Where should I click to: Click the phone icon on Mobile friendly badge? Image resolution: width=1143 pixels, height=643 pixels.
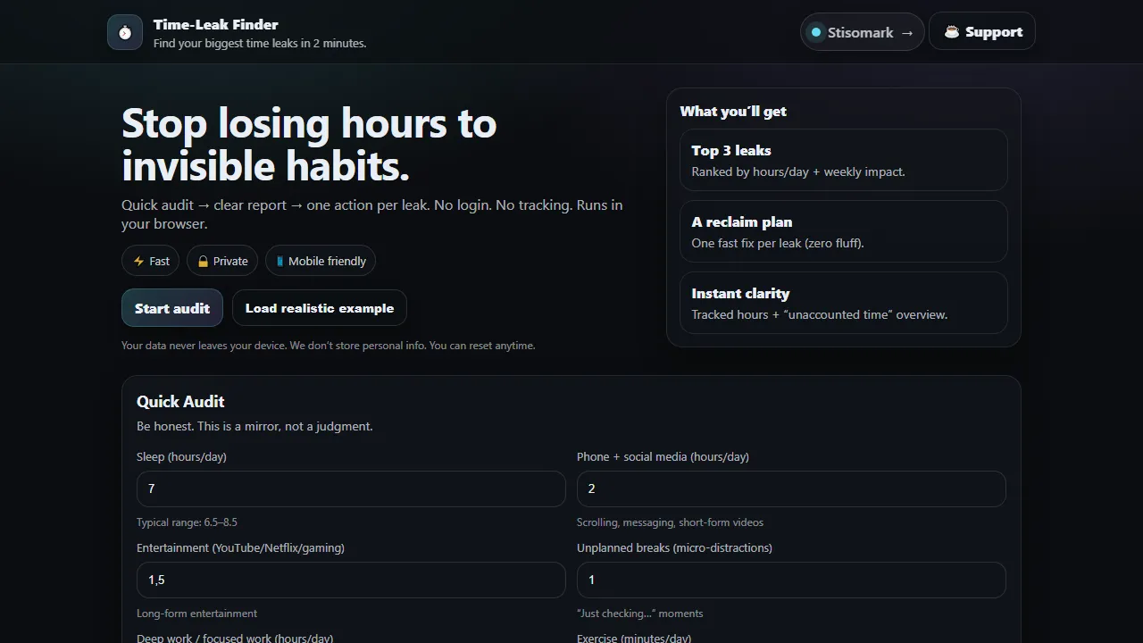pyautogui.click(x=279, y=261)
